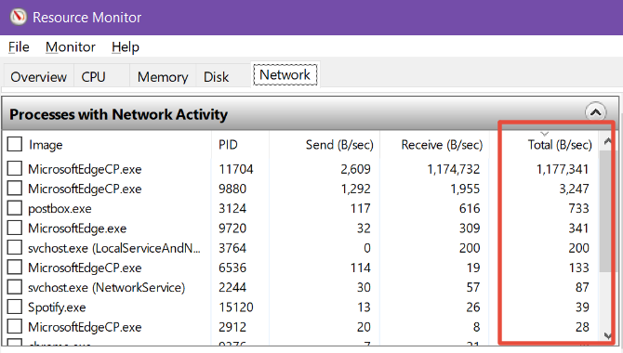Viewport: 623px width, 353px height.
Task: Check the Spotify.exe checkbox
Action: click(x=15, y=307)
